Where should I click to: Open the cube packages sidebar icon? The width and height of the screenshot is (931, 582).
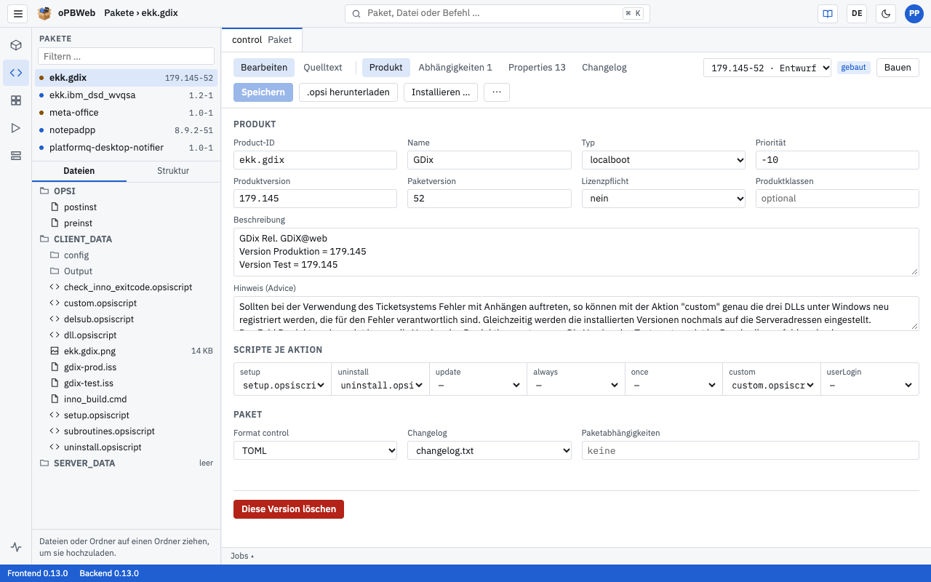16,45
